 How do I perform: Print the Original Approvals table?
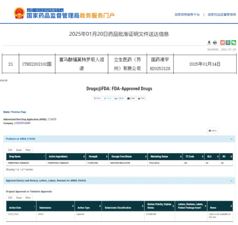pos(28,198)
